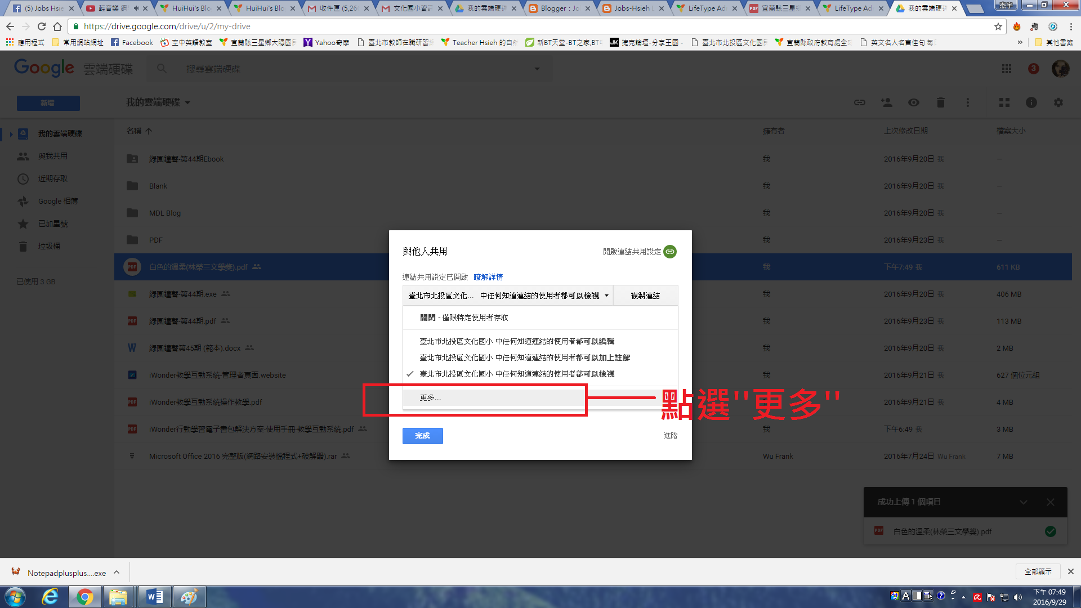The height and width of the screenshot is (608, 1081).
Task: Open options arrow for Notepadplusplus download
Action: (x=117, y=573)
